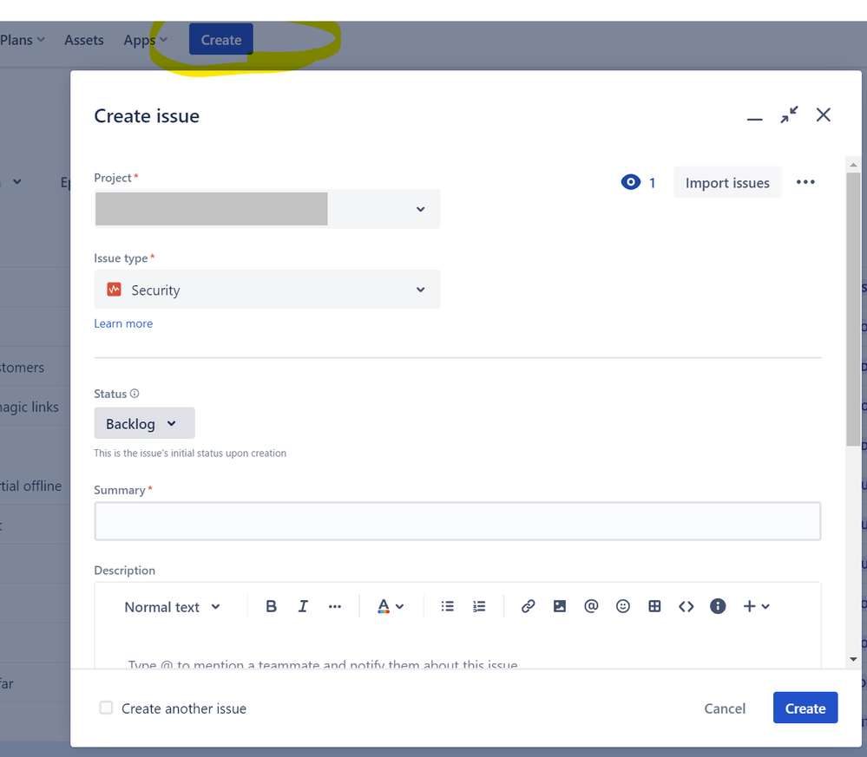Insert a code snippet
This screenshot has width=867, height=757.
[686, 606]
